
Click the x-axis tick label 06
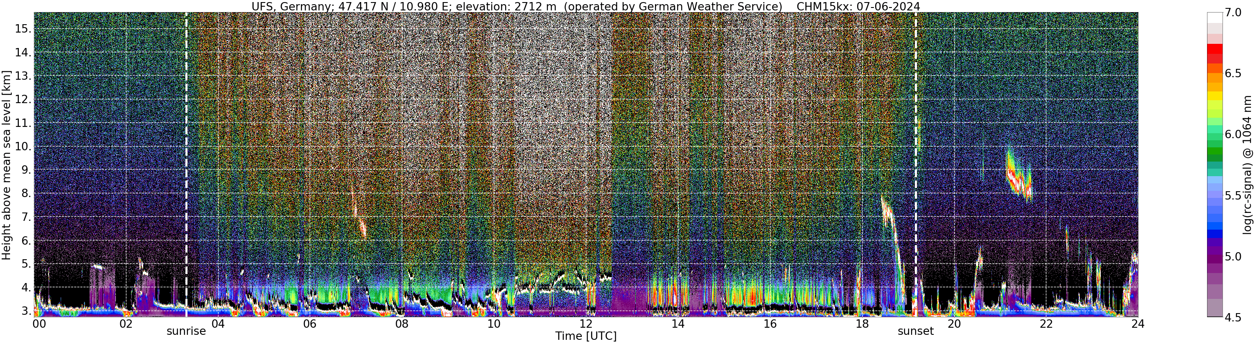pyautogui.click(x=310, y=324)
